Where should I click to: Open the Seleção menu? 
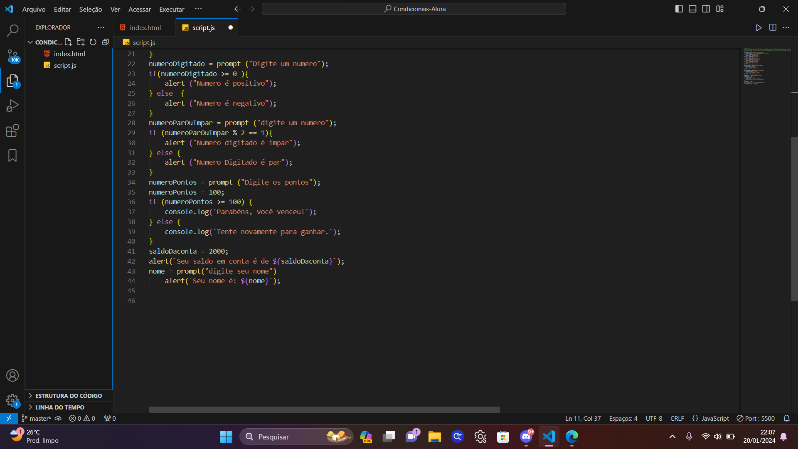(91, 9)
